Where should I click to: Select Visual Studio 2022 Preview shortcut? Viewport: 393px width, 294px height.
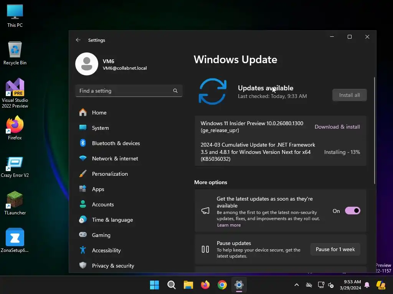pyautogui.click(x=15, y=93)
